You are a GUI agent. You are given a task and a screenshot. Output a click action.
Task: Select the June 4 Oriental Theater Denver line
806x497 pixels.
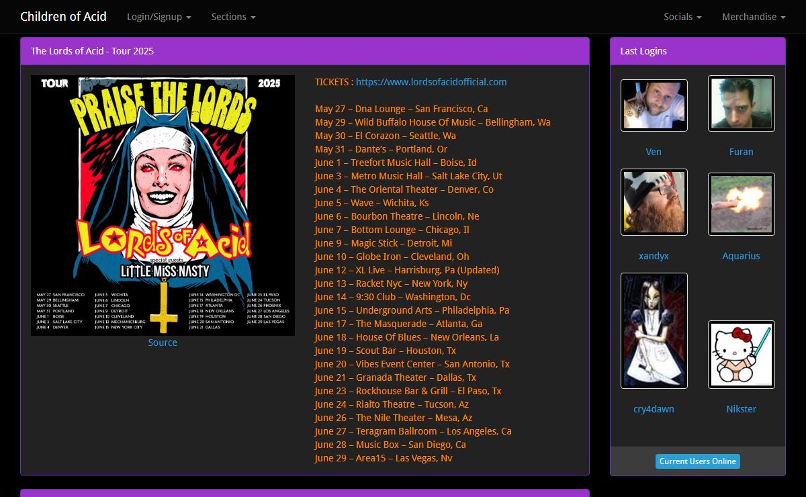point(404,189)
